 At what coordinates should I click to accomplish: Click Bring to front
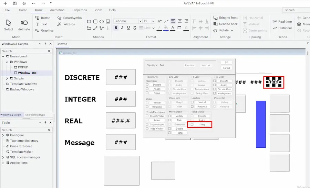tap(225, 18)
